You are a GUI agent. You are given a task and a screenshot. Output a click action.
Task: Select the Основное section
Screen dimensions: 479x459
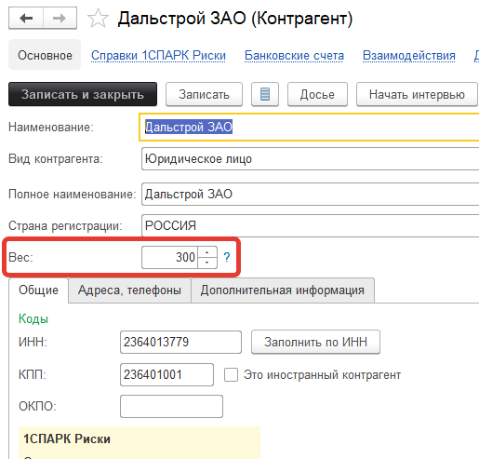(x=45, y=55)
